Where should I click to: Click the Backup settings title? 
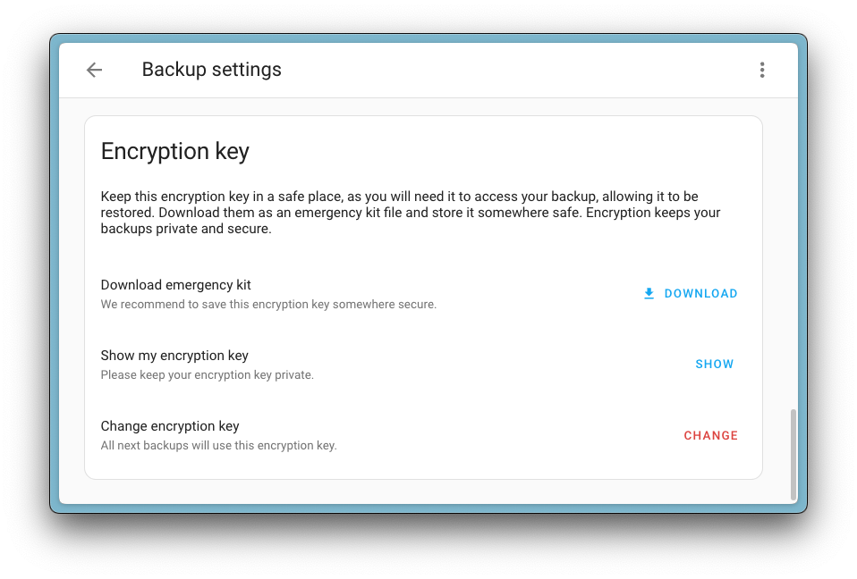tap(211, 70)
